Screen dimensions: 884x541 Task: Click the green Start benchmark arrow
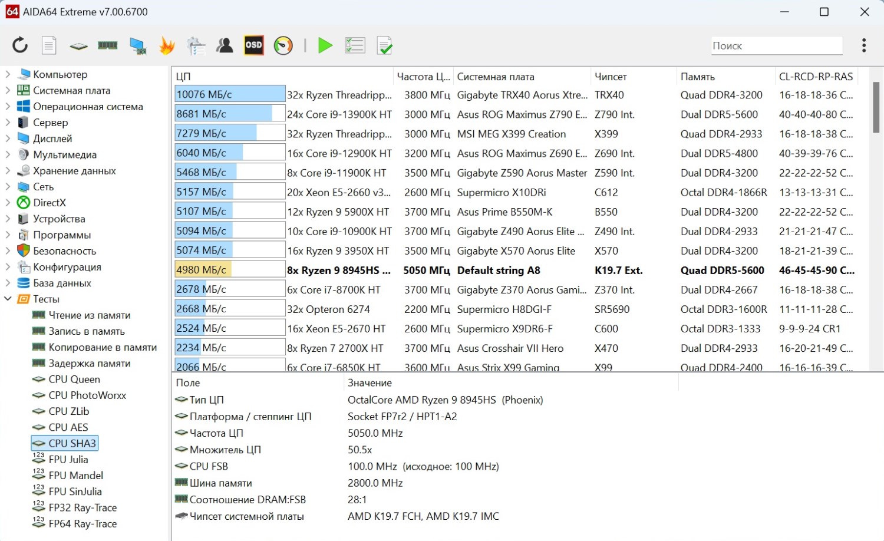[325, 45]
